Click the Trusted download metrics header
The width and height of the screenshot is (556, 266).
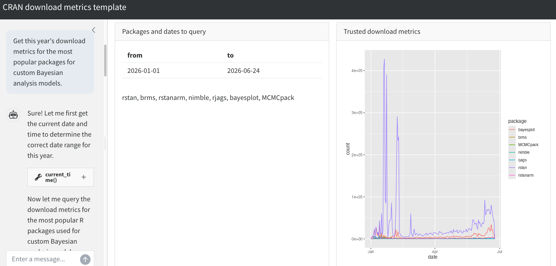coord(382,31)
